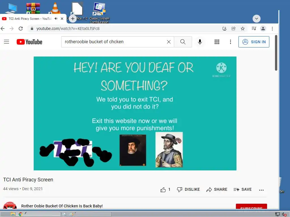The width and height of the screenshot is (290, 217).
Task: Open the file explorer taskbar icon
Action: point(12,214)
